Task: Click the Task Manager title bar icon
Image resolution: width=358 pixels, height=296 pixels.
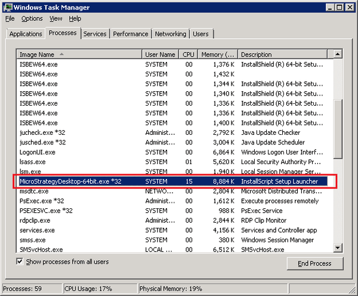Action: click(x=7, y=7)
